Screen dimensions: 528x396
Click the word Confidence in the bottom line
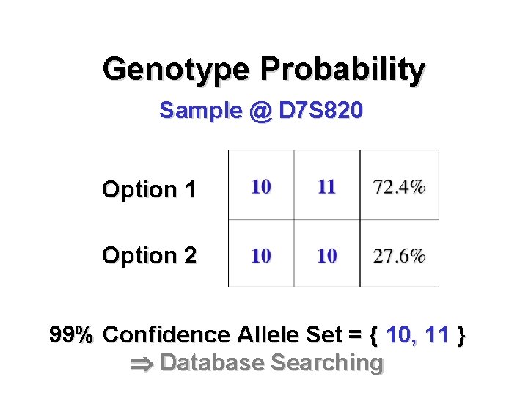166,335
